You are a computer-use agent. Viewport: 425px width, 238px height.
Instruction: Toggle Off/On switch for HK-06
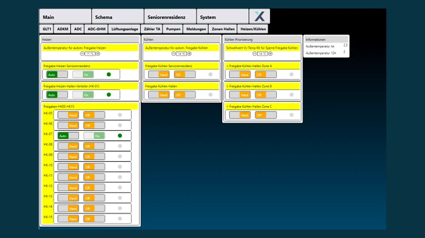click(x=94, y=125)
